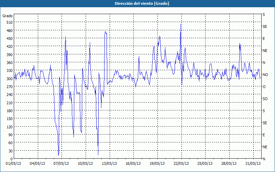
Task: Click the 19/05/13 date on the time axis
Action: tap(157, 164)
